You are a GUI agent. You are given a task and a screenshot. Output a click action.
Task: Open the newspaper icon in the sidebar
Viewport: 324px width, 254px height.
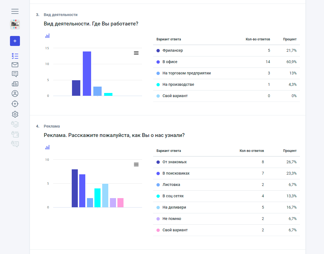15,84
